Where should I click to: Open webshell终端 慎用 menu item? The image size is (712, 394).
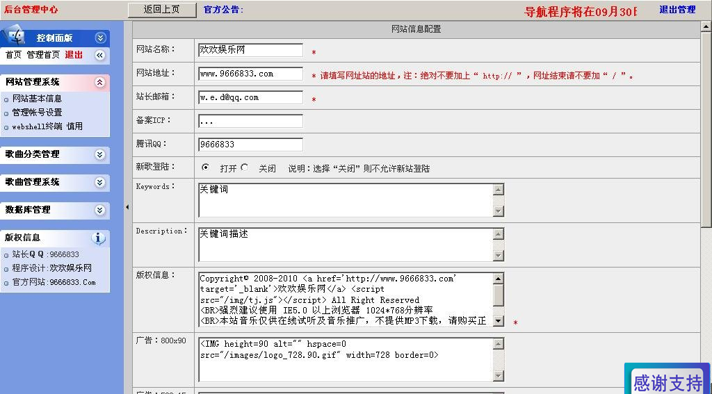point(47,126)
